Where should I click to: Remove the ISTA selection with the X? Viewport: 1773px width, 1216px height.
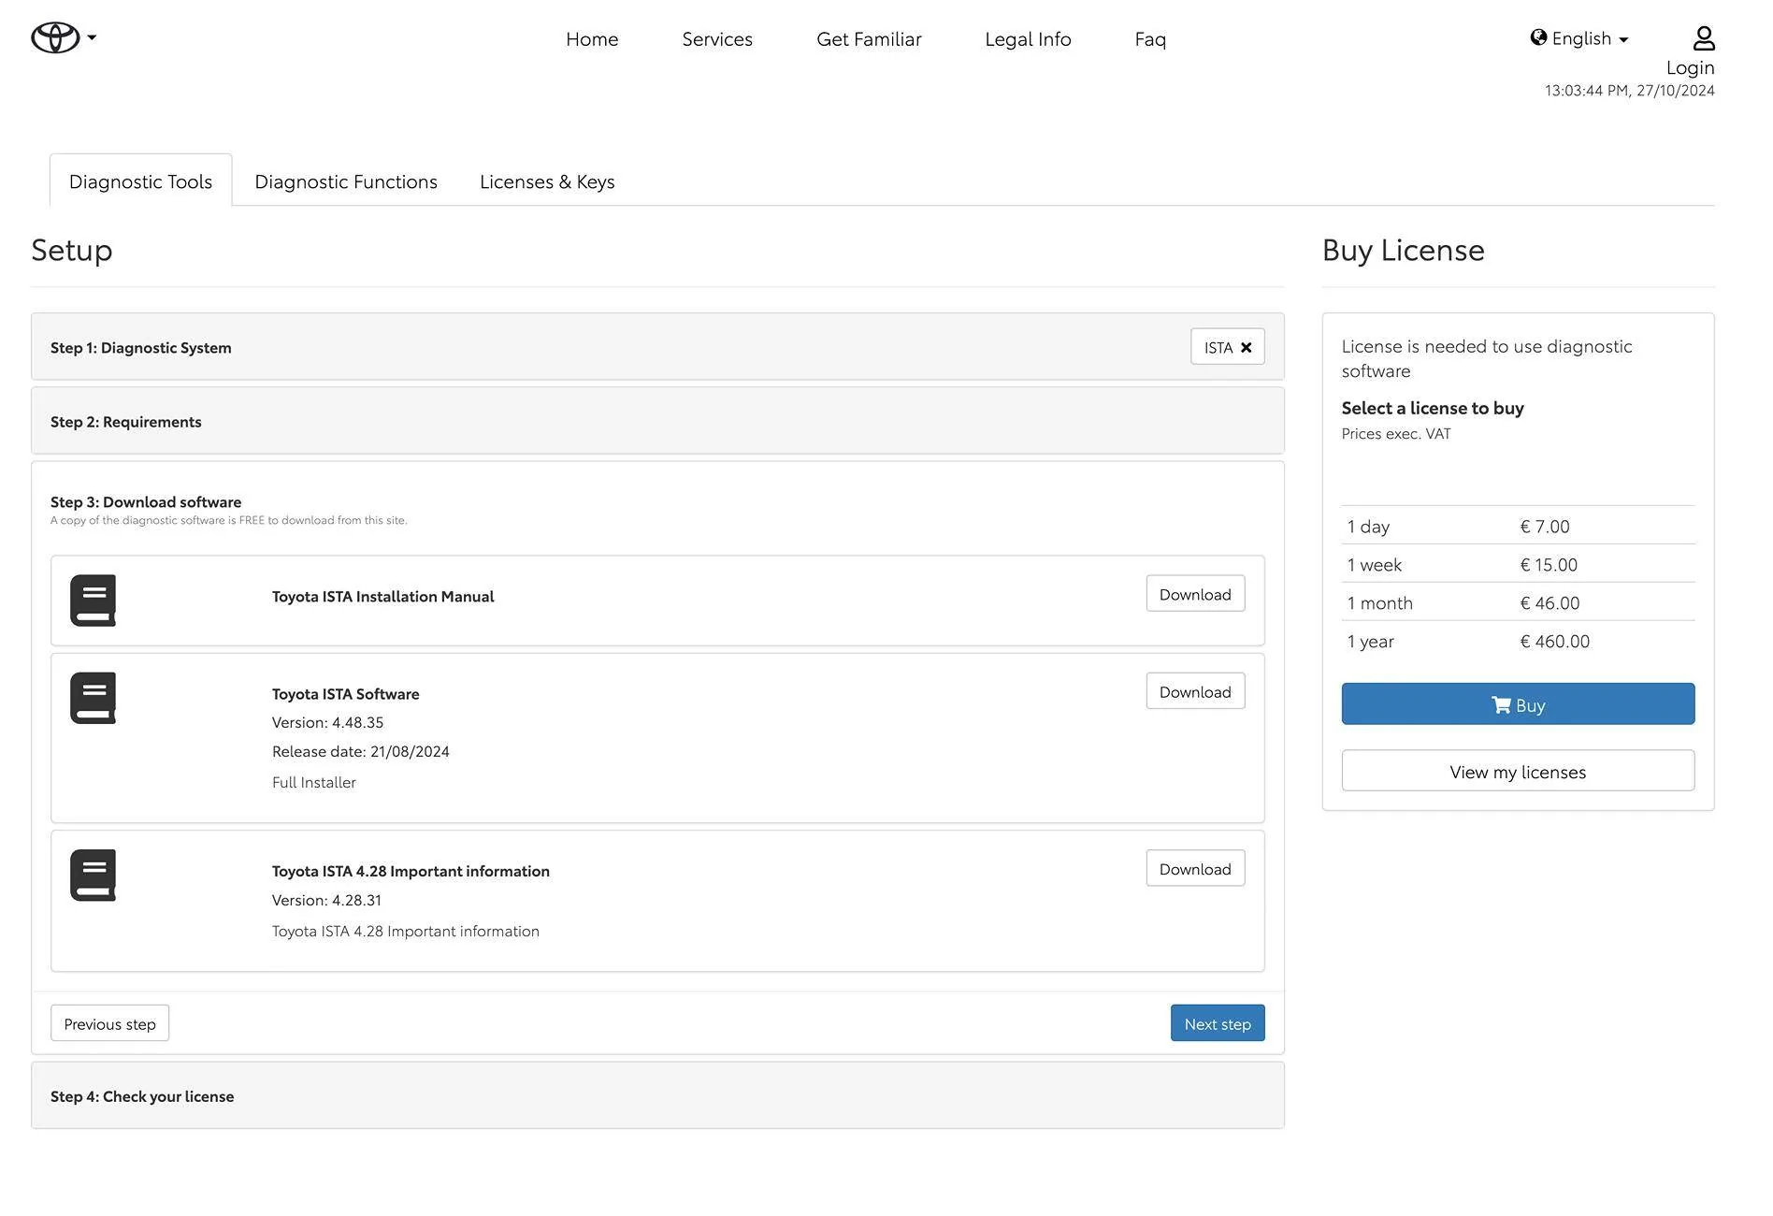[1246, 347]
